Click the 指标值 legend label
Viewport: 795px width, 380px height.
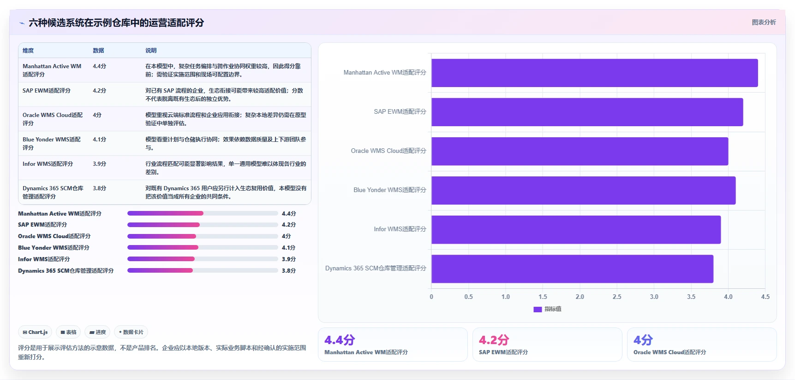click(553, 309)
